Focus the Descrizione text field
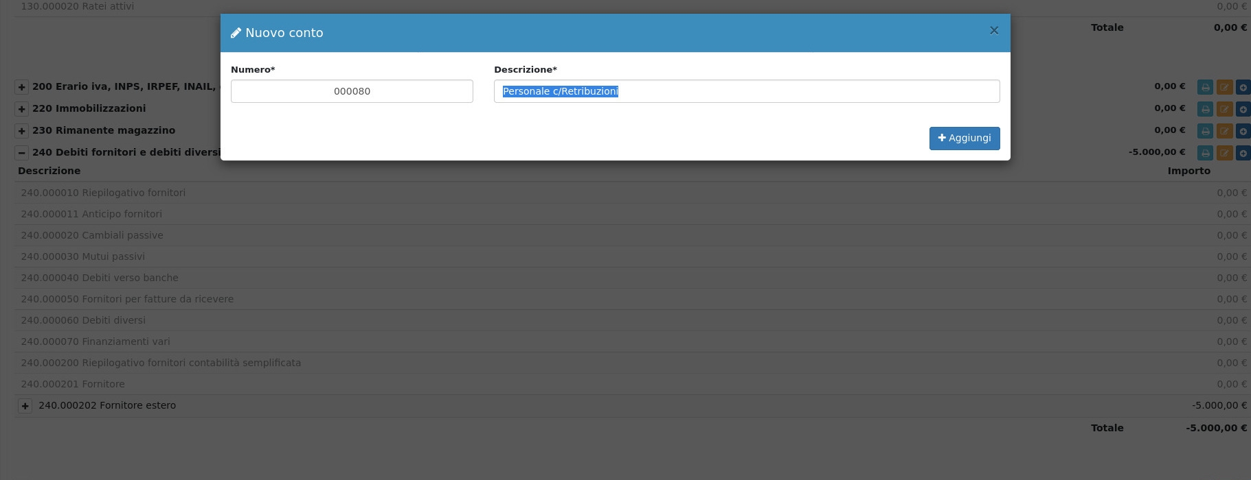Screen dimensions: 1251x480 pyautogui.click(x=746, y=91)
